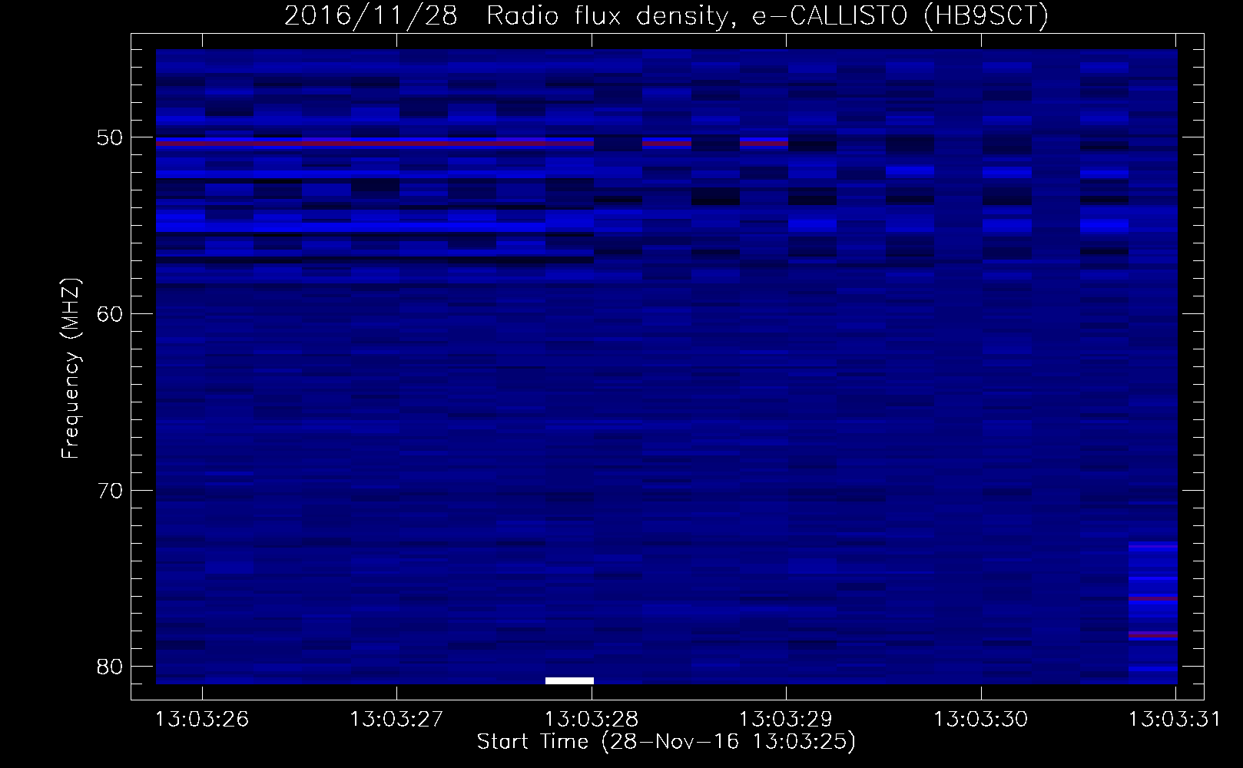Click the 13:03:28 time label
The height and width of the screenshot is (768, 1243).
click(x=592, y=720)
